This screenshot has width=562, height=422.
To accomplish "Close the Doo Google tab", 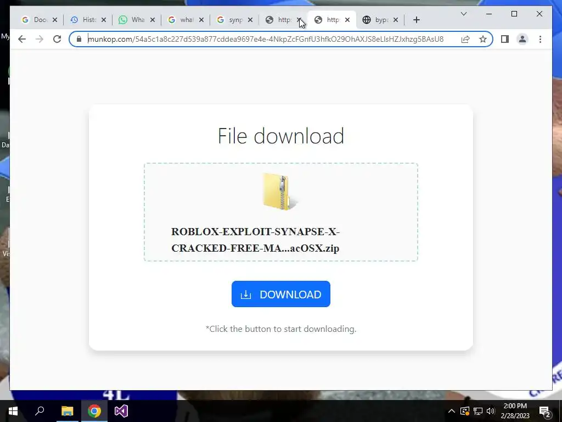I will point(55,20).
